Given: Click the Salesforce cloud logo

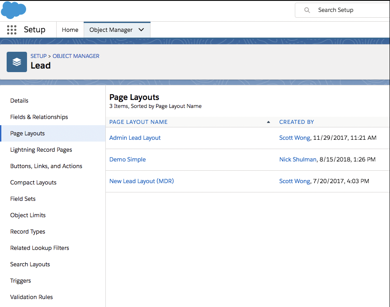Looking at the screenshot, I should (13, 9).
